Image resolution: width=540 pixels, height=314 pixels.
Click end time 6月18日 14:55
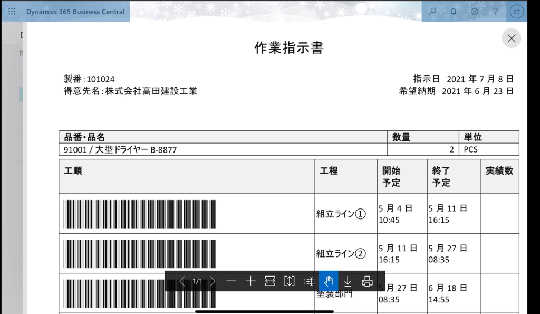pos(448,293)
